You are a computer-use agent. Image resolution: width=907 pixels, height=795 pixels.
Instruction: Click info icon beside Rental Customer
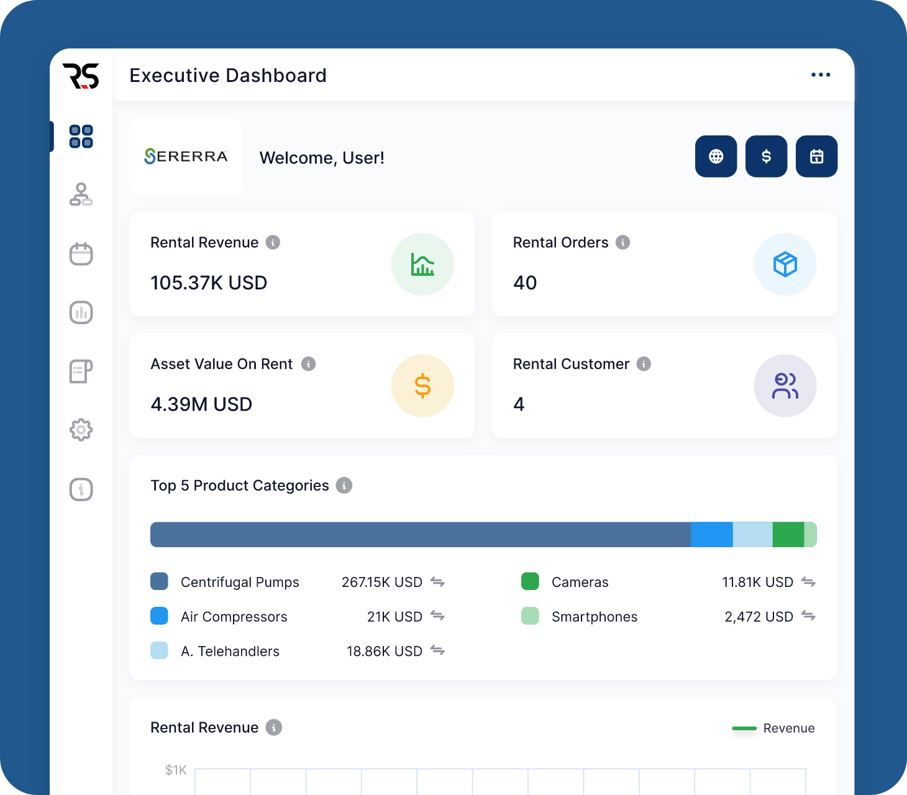coord(644,364)
